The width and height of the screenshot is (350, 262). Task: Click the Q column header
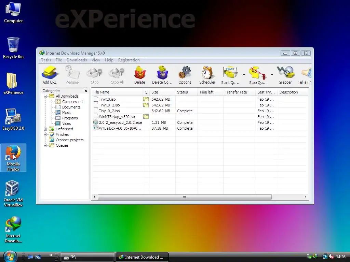pyautogui.click(x=146, y=92)
